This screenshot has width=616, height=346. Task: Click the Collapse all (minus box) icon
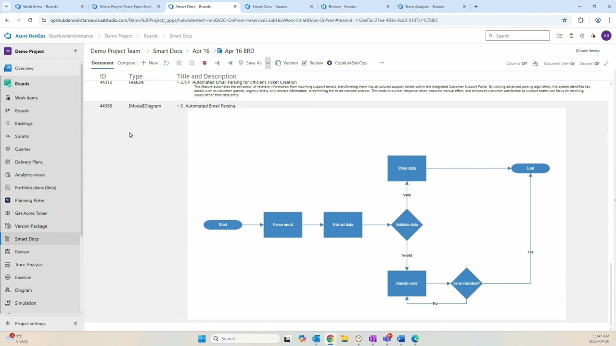pos(192,63)
